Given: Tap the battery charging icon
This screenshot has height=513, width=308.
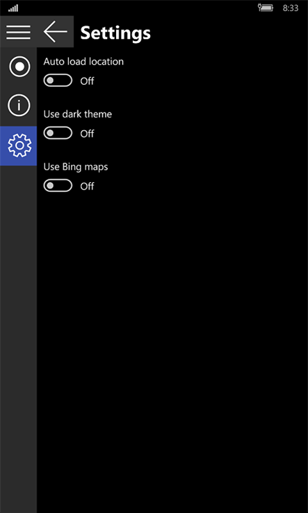Looking at the screenshot, I should pyautogui.click(x=265, y=8).
